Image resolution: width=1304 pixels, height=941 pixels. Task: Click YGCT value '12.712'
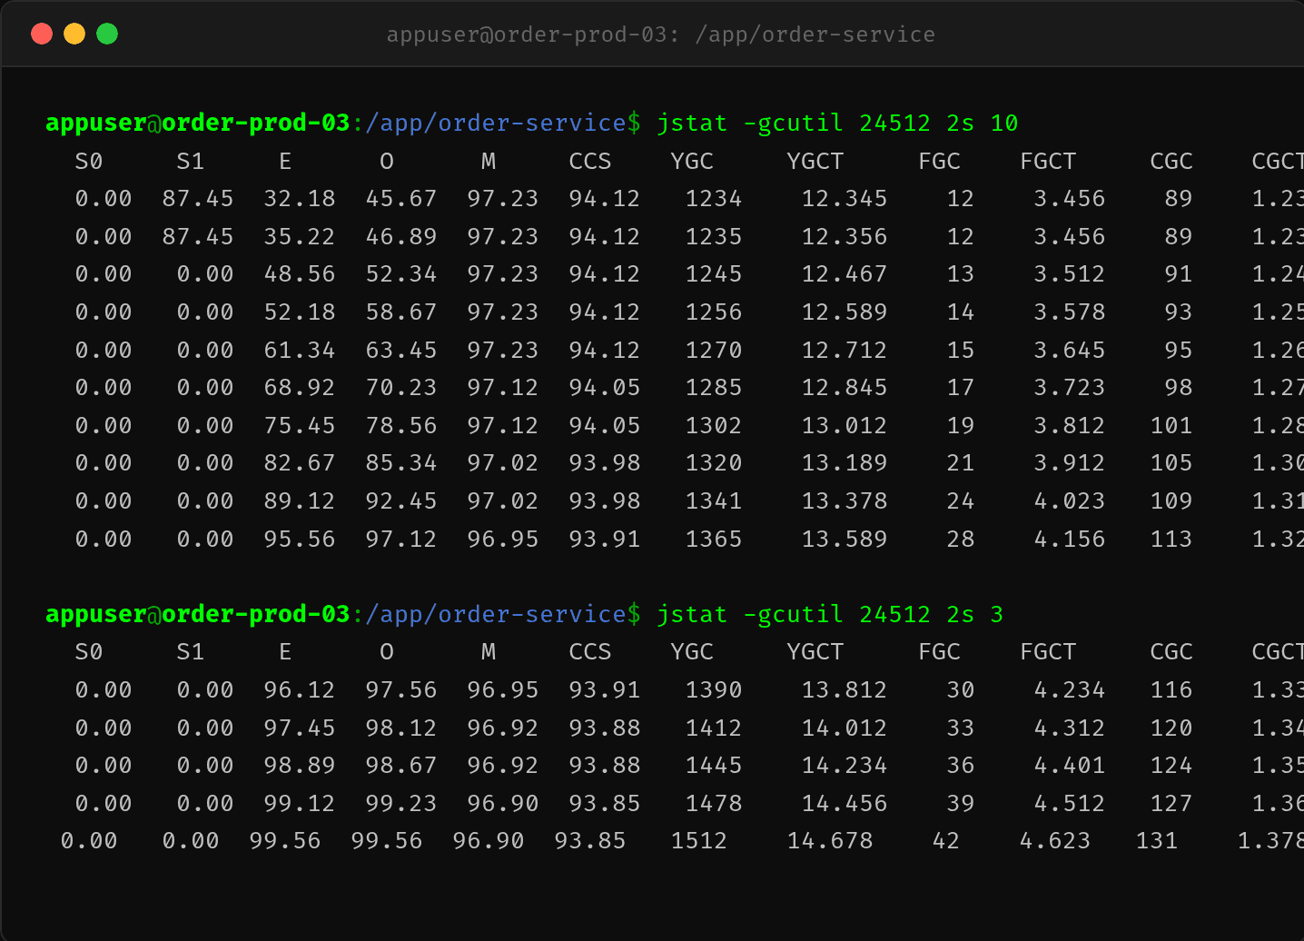[x=845, y=350]
